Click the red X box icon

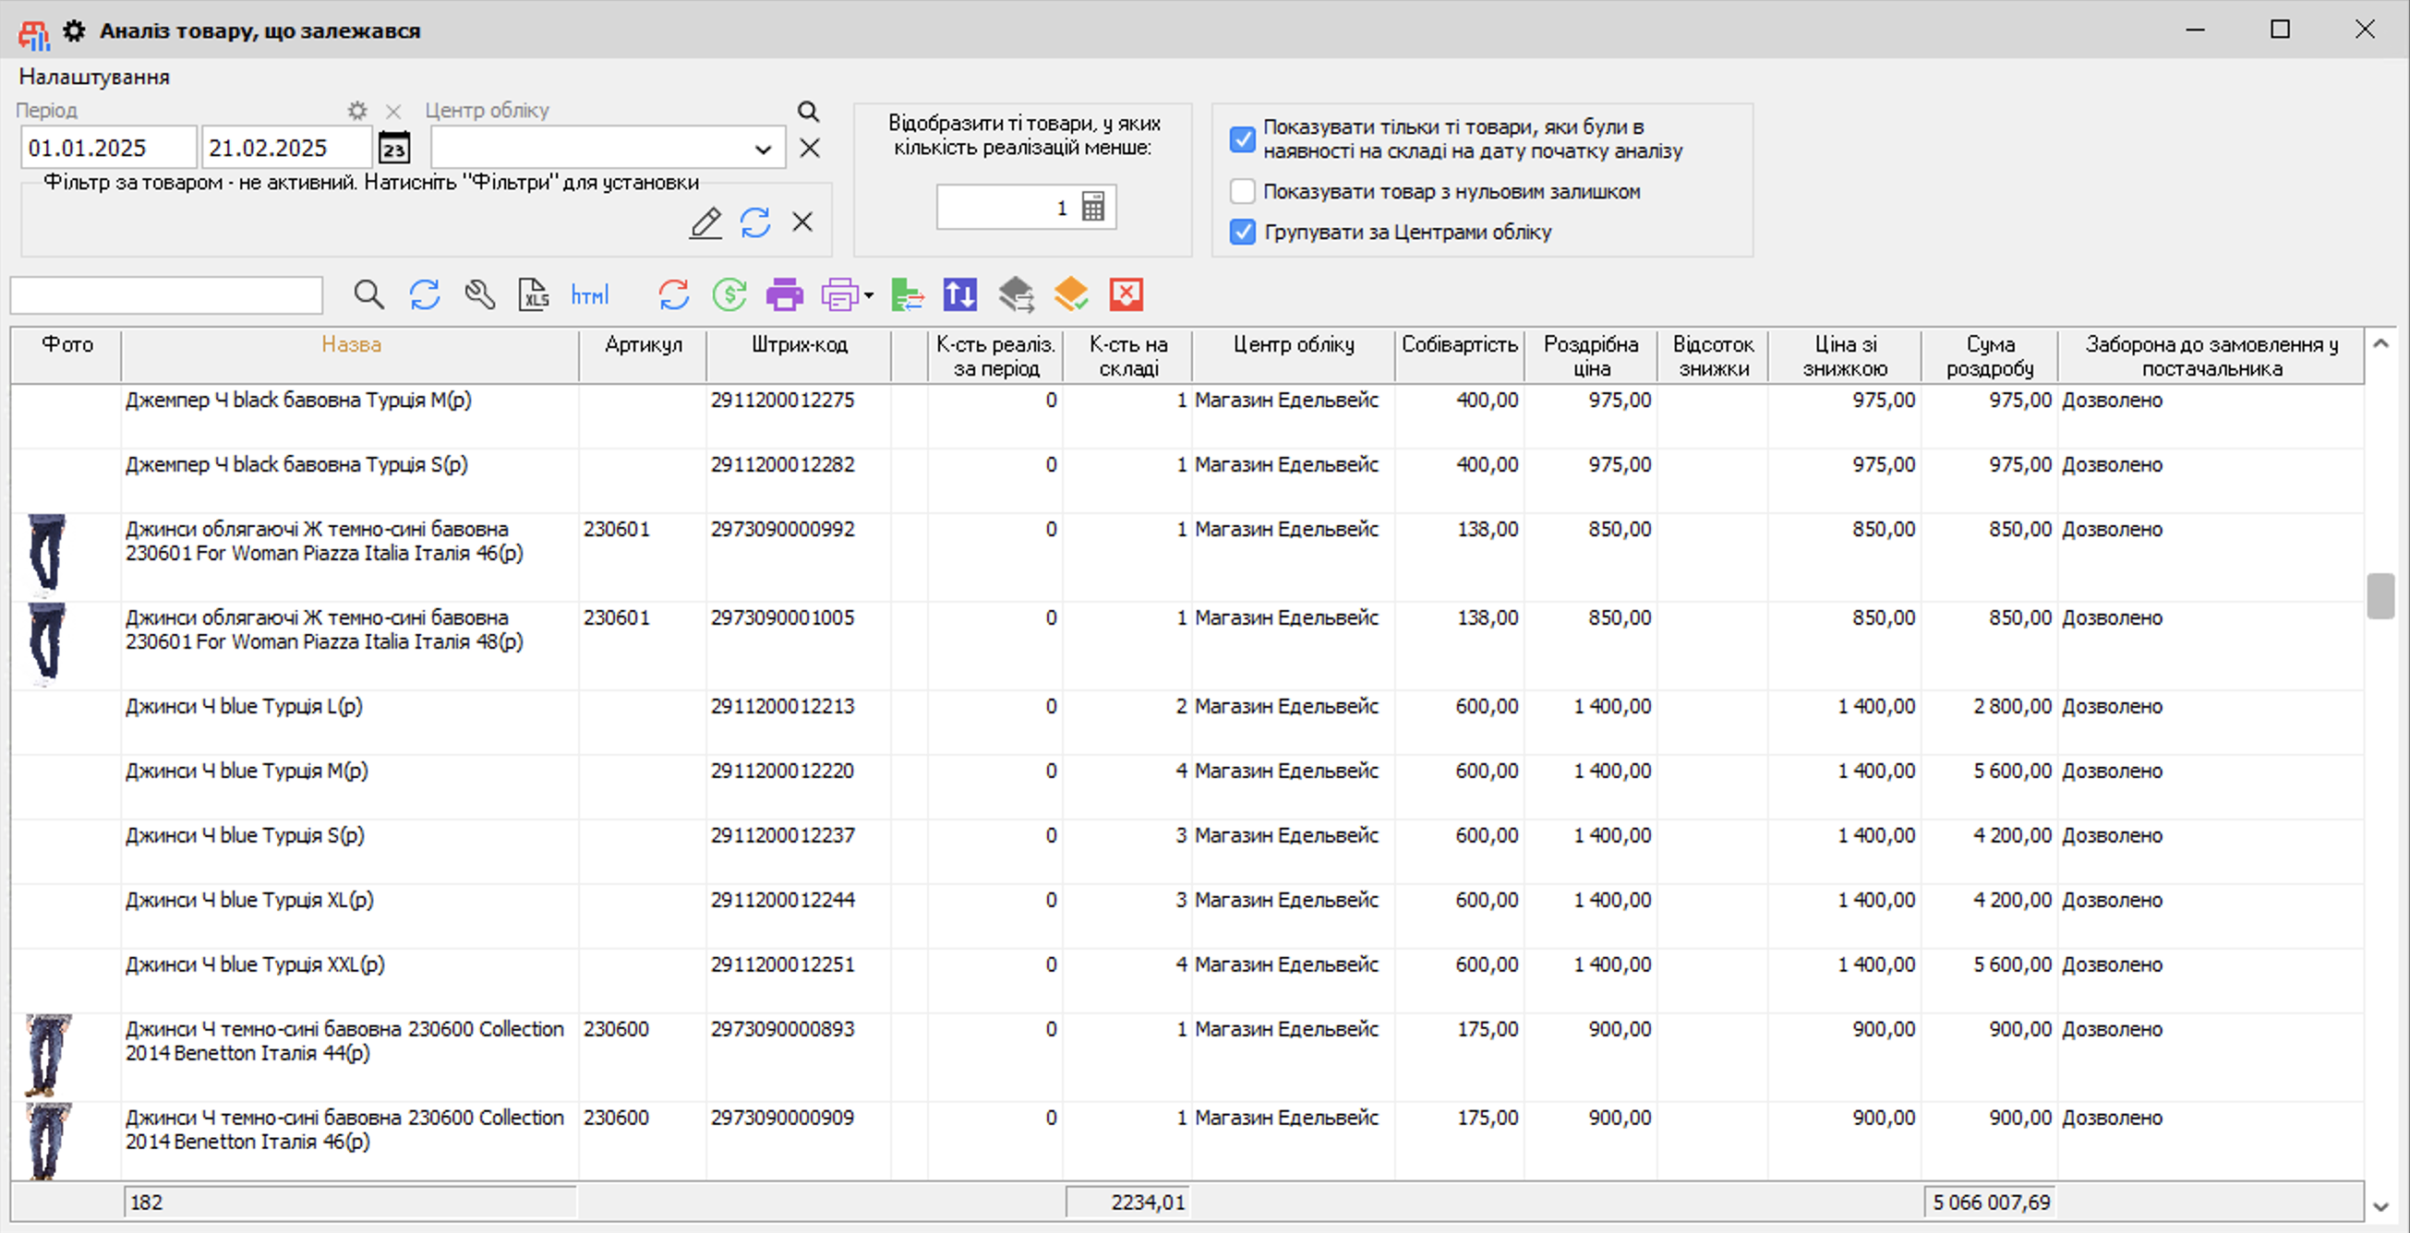tap(1126, 294)
